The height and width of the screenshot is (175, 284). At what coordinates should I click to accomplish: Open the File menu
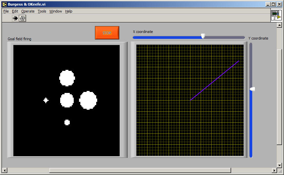point(6,11)
